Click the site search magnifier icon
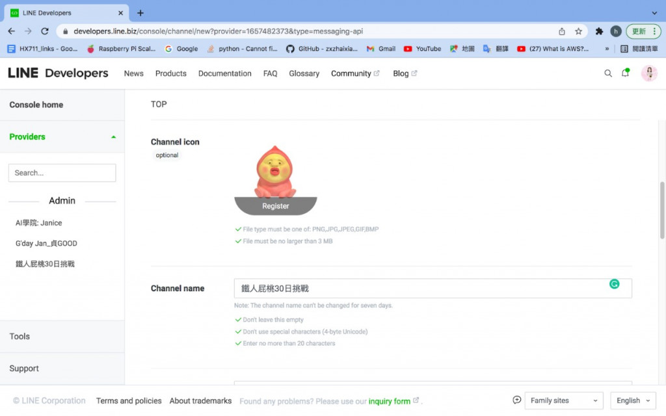 (x=608, y=73)
